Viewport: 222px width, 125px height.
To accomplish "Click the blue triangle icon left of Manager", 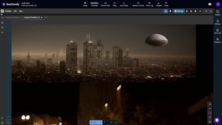I will (166, 11).
